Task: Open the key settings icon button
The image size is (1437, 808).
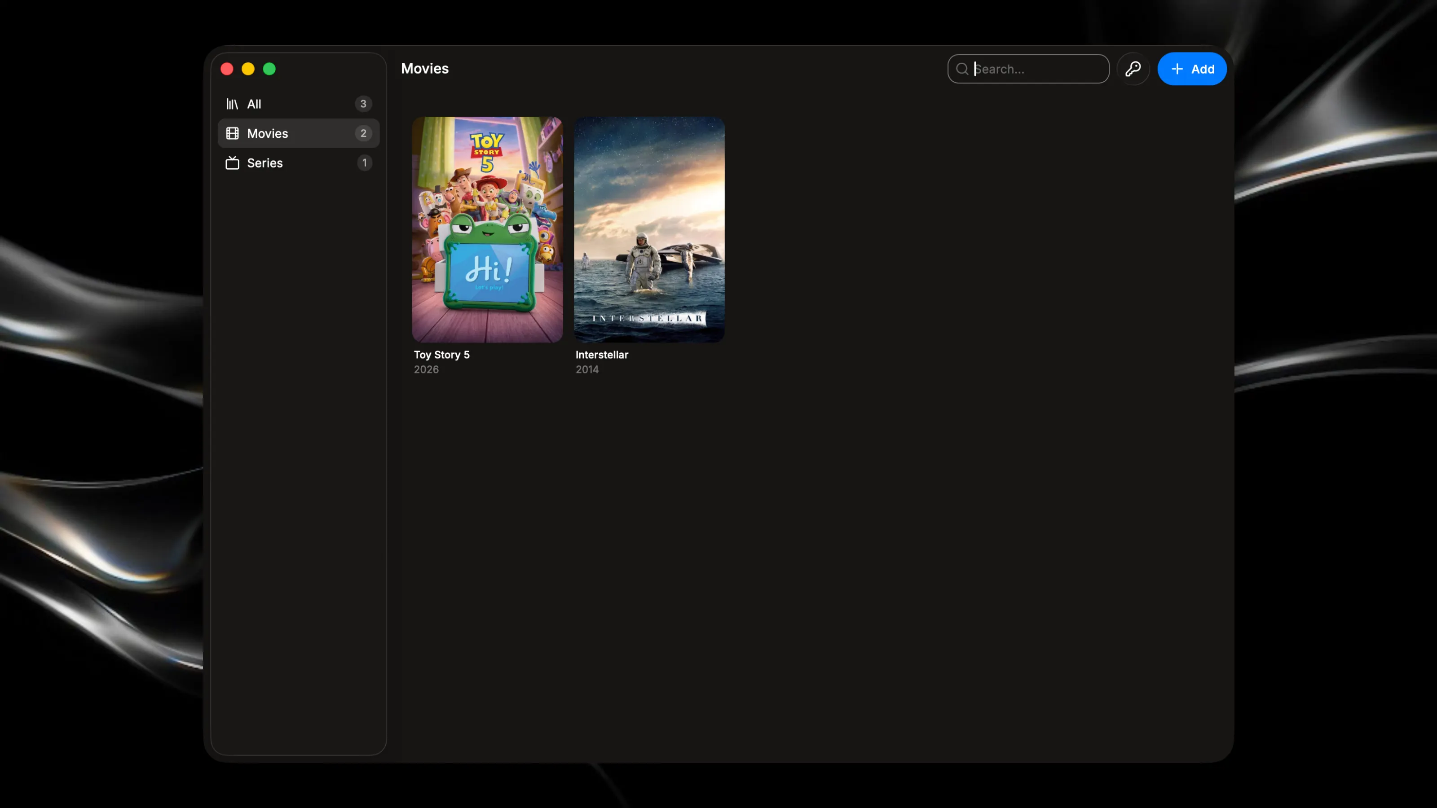Action: coord(1133,69)
